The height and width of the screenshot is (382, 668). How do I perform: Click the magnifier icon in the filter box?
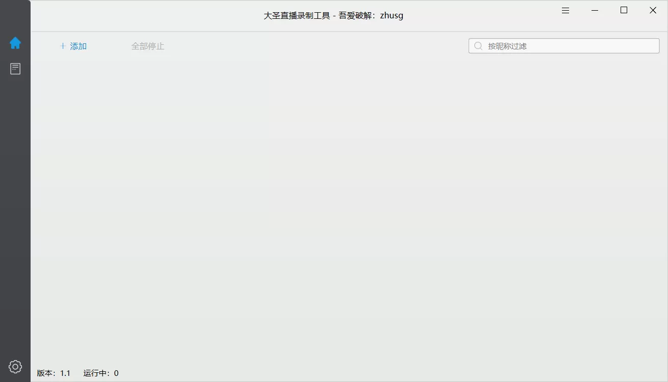tap(478, 45)
